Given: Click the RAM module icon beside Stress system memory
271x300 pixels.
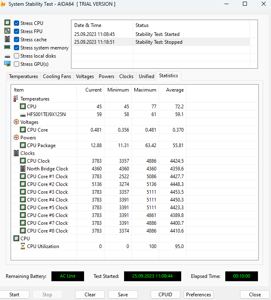Looking at the screenshot, I should (x=7, y=47).
